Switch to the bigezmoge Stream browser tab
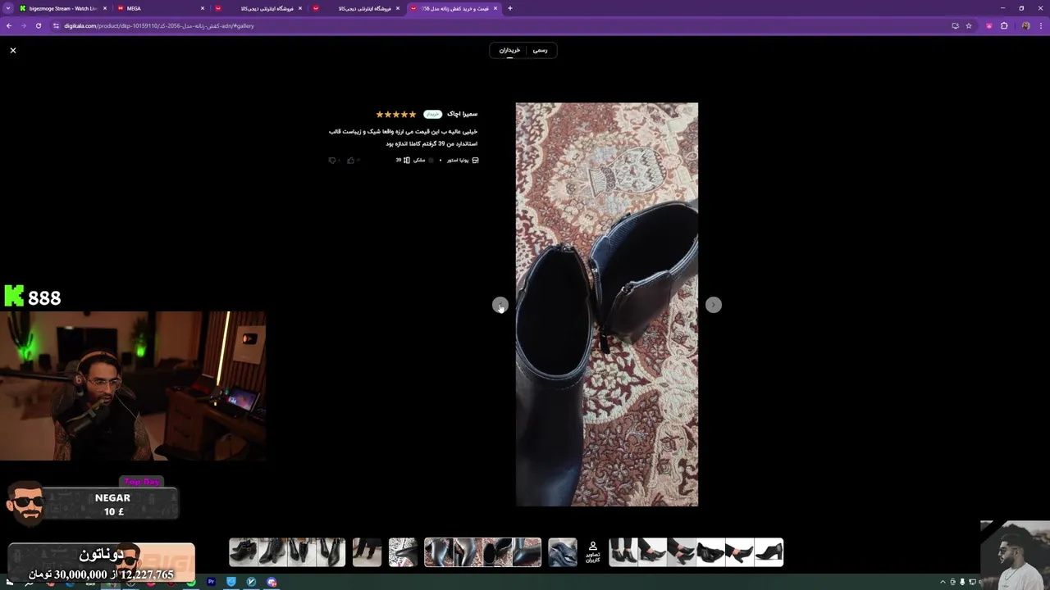This screenshot has height=590, width=1050. [62, 8]
